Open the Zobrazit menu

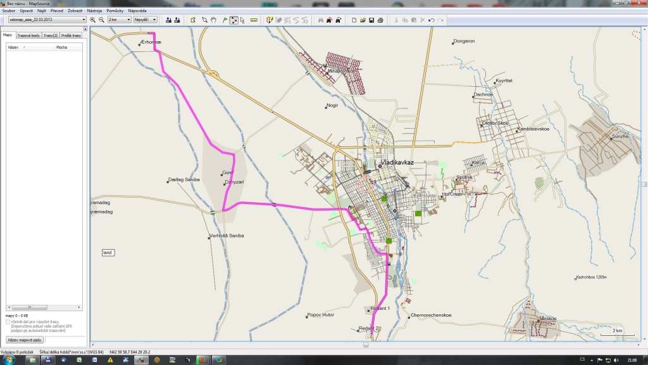tap(74, 11)
